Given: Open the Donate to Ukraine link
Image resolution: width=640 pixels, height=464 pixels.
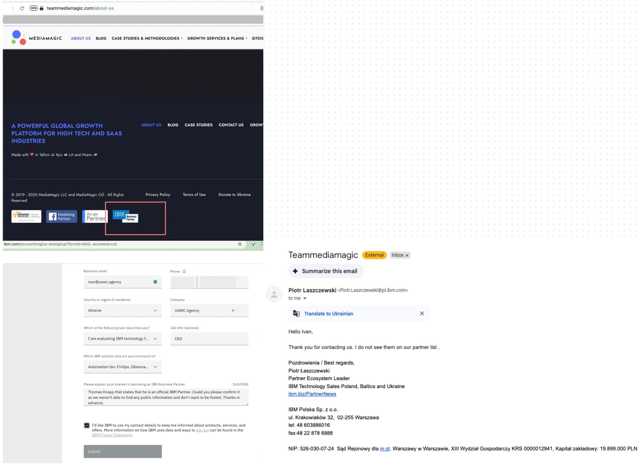Looking at the screenshot, I should (x=234, y=194).
